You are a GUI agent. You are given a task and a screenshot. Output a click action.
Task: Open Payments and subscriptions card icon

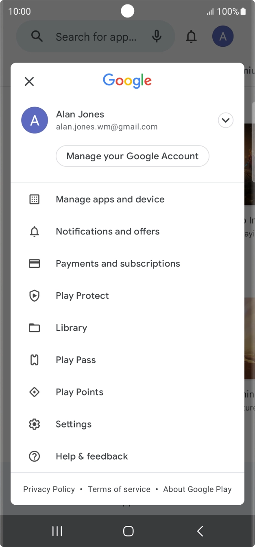point(35,264)
